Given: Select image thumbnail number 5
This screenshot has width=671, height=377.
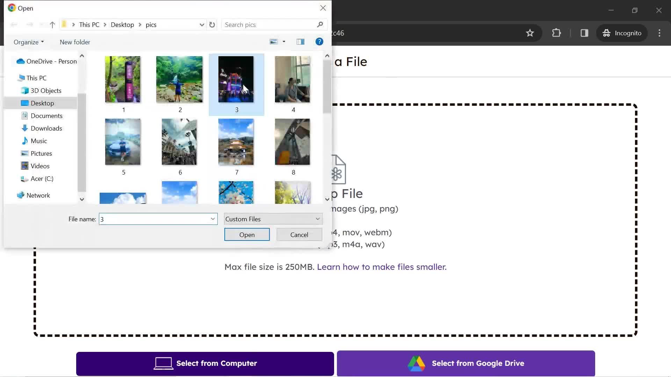Looking at the screenshot, I should 123,141.
